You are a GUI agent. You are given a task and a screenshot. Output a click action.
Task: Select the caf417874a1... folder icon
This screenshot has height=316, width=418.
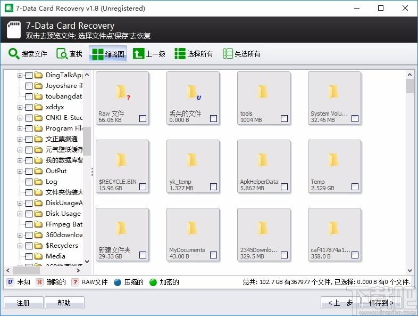pos(334,228)
